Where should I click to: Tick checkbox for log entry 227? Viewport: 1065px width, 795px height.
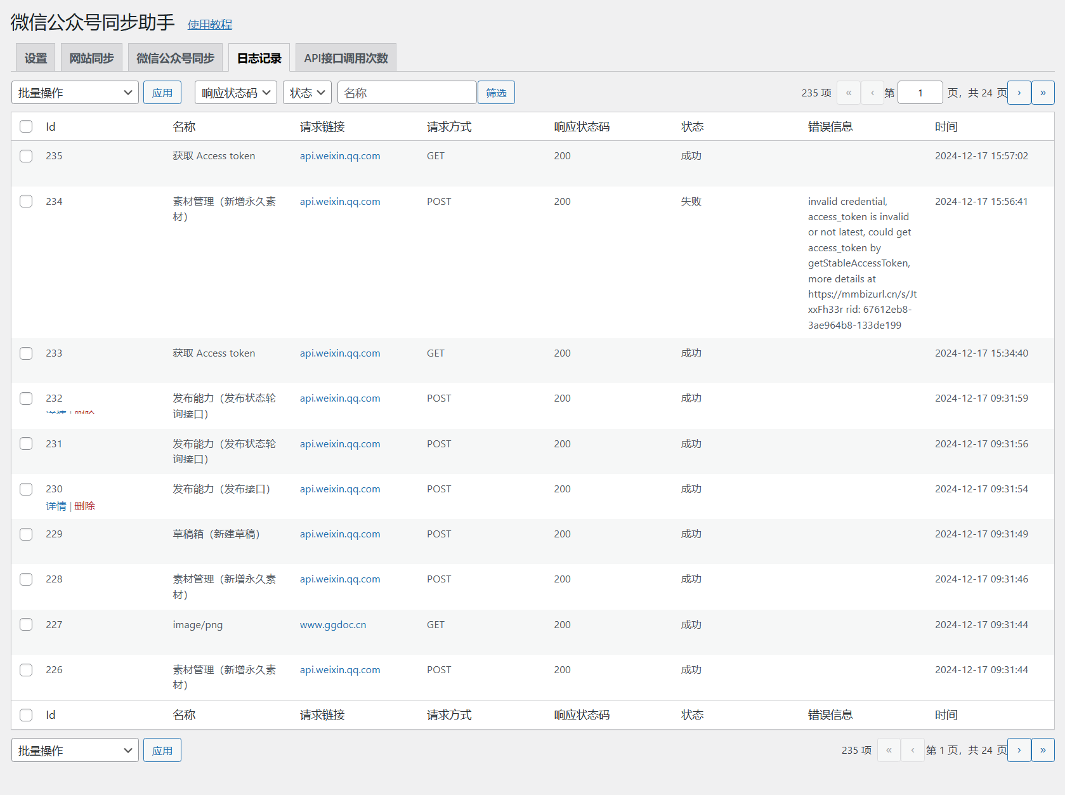[x=26, y=624]
